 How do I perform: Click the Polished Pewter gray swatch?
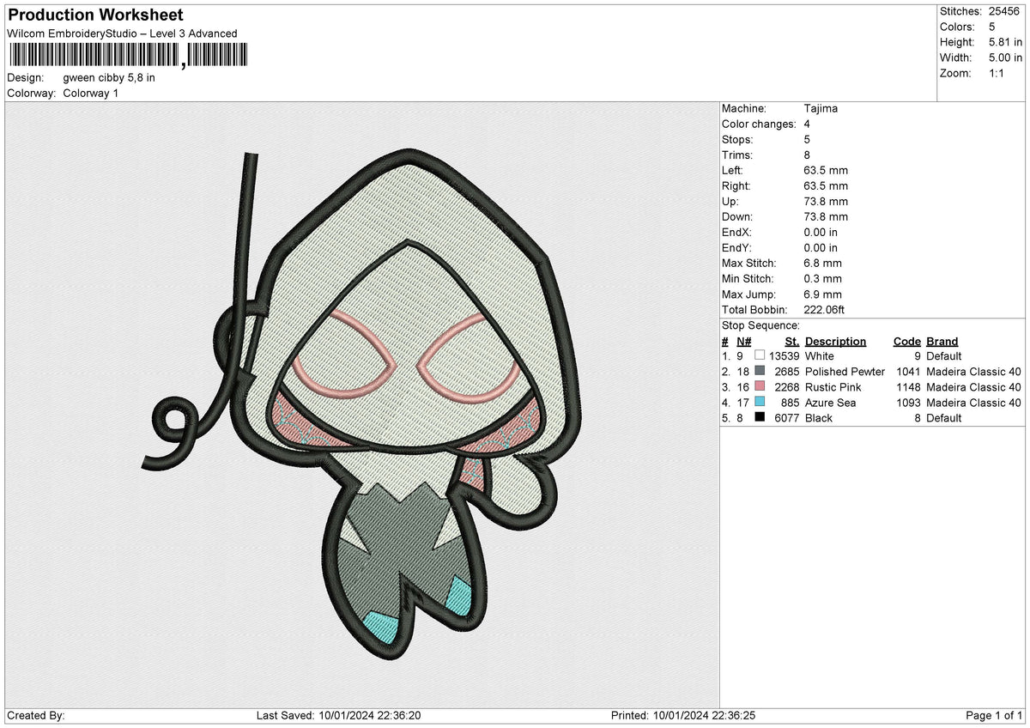pyautogui.click(x=760, y=372)
